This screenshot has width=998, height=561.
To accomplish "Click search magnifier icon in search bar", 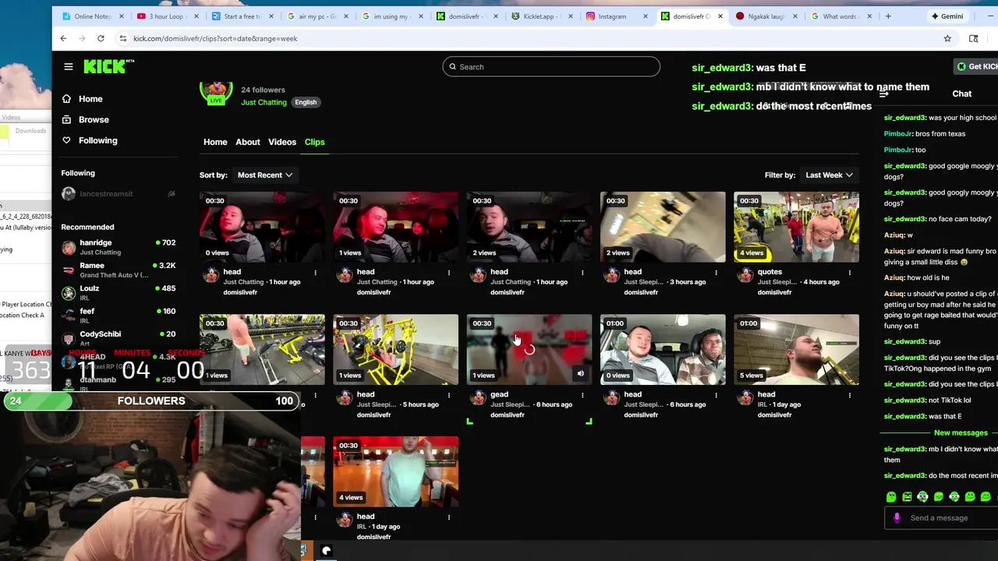I will (x=451, y=67).
